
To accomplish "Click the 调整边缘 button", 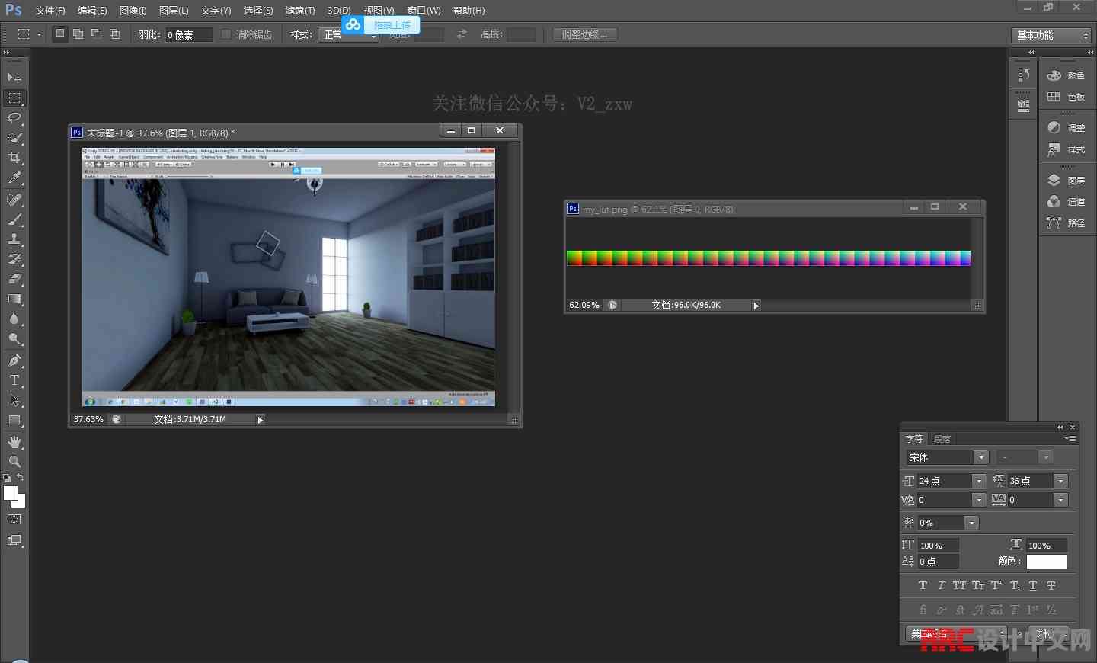I will coord(584,34).
